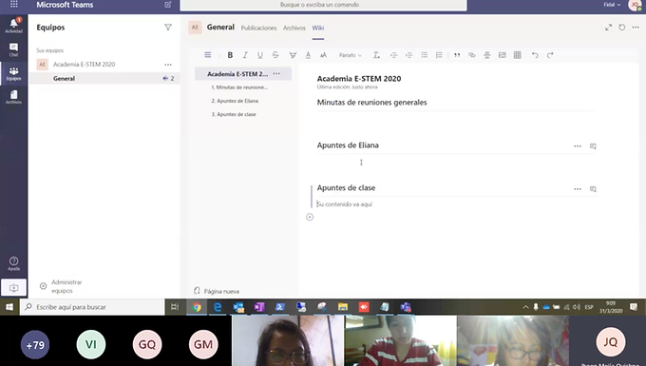Open Equipos in the Teams sidebar
646x366 pixels.
13,74
